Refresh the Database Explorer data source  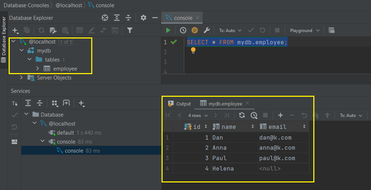pos(41,30)
